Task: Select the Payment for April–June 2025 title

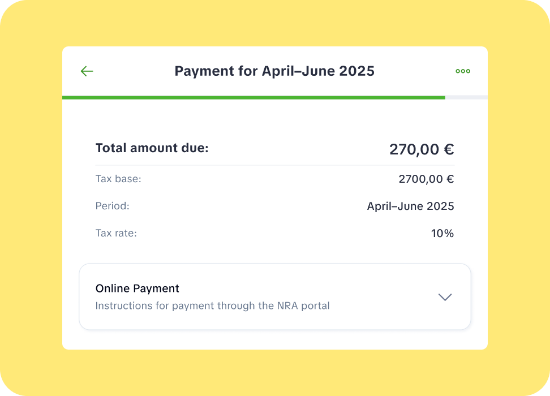Action: pyautogui.click(x=274, y=71)
